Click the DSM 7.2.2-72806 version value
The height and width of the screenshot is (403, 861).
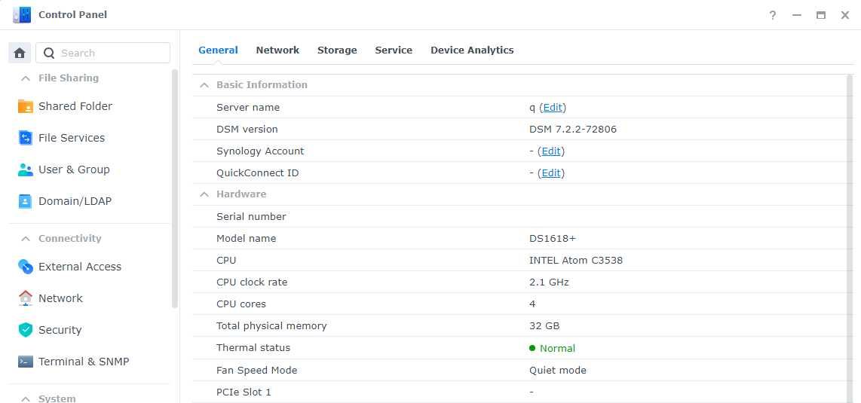[573, 130]
